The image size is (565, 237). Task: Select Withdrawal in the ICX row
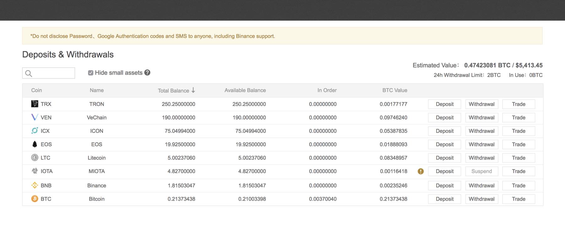click(x=482, y=131)
